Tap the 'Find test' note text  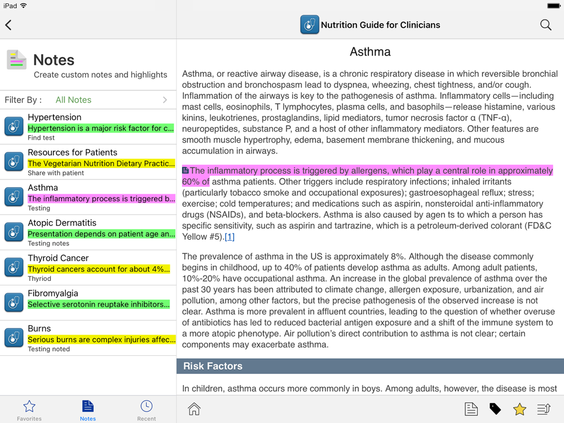[41, 138]
